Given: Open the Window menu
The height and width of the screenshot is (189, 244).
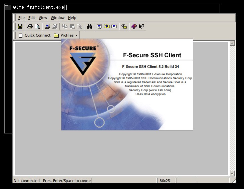Looking at the screenshot, I should click(57, 18).
